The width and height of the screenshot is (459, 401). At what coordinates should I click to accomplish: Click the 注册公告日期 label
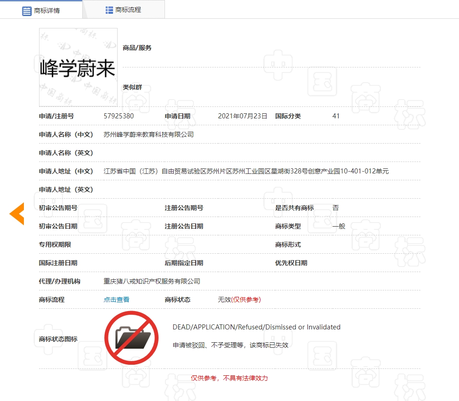pyautogui.click(x=184, y=226)
